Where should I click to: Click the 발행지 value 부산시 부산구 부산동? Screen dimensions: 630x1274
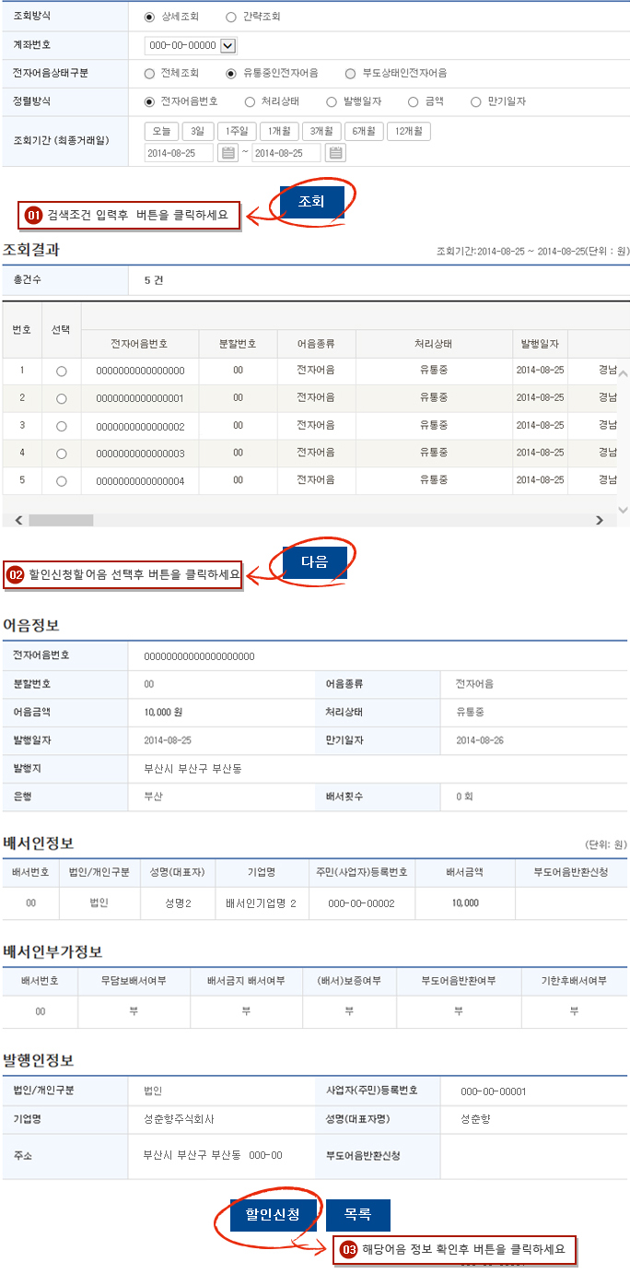click(192, 768)
